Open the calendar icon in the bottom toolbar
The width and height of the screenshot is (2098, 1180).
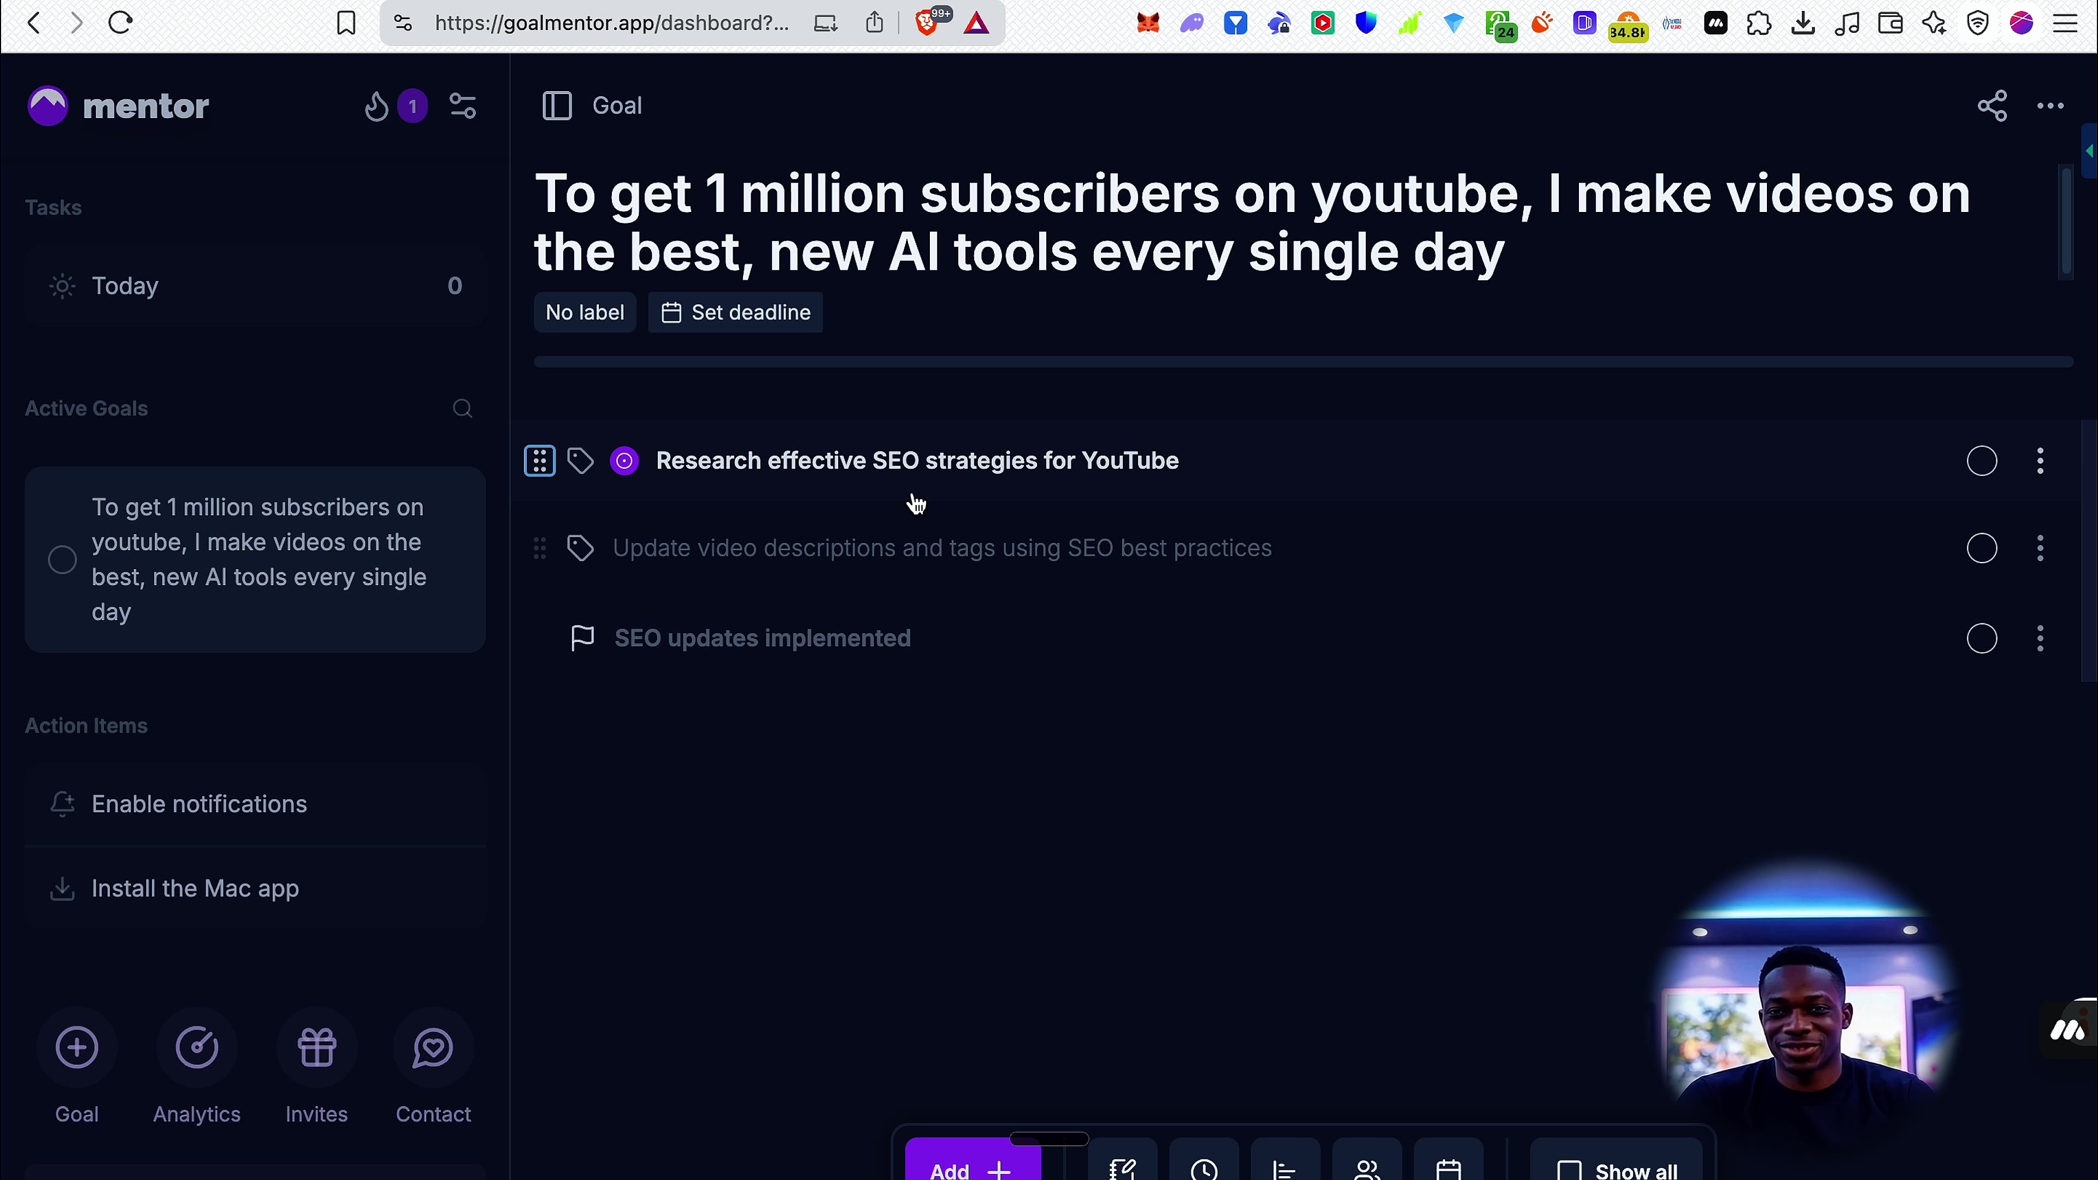(x=1449, y=1170)
